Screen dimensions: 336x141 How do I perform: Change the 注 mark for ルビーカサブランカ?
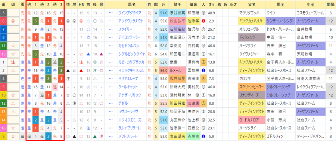(13, 62)
